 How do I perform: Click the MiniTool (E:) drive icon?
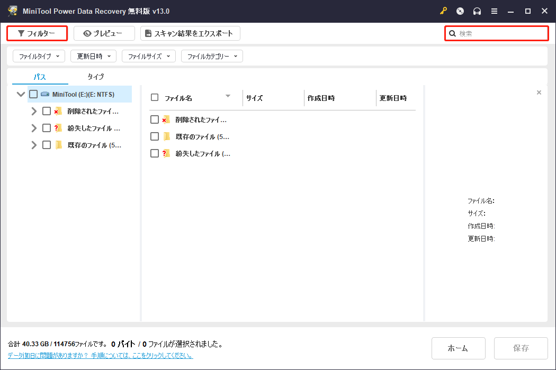pyautogui.click(x=45, y=94)
